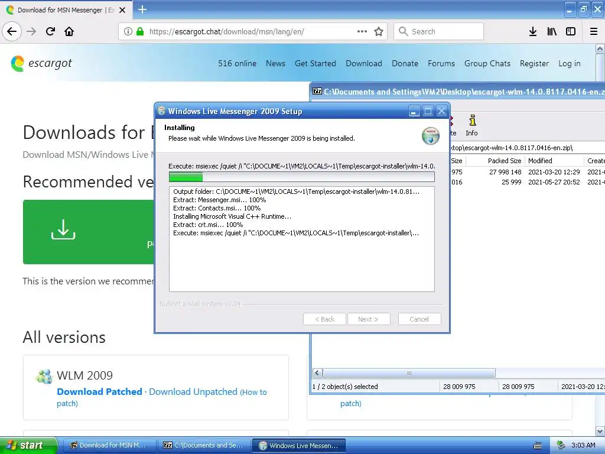Click the page scrollbar down arrow
This screenshot has width=605, height=454.
[x=600, y=431]
